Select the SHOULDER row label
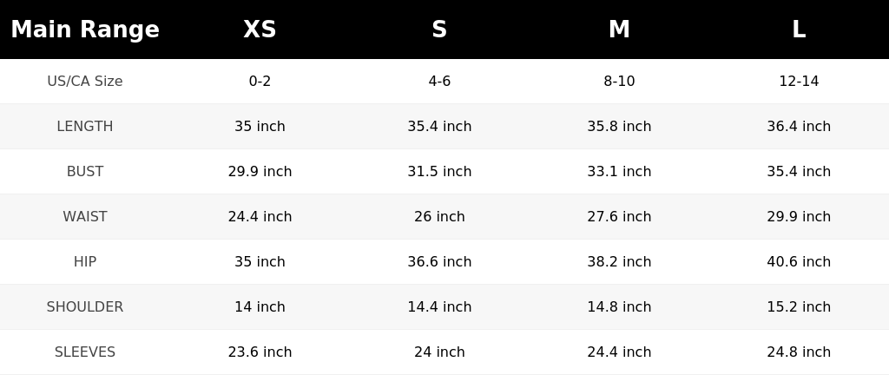Viewport: 889px width, 375px height. click(85, 307)
